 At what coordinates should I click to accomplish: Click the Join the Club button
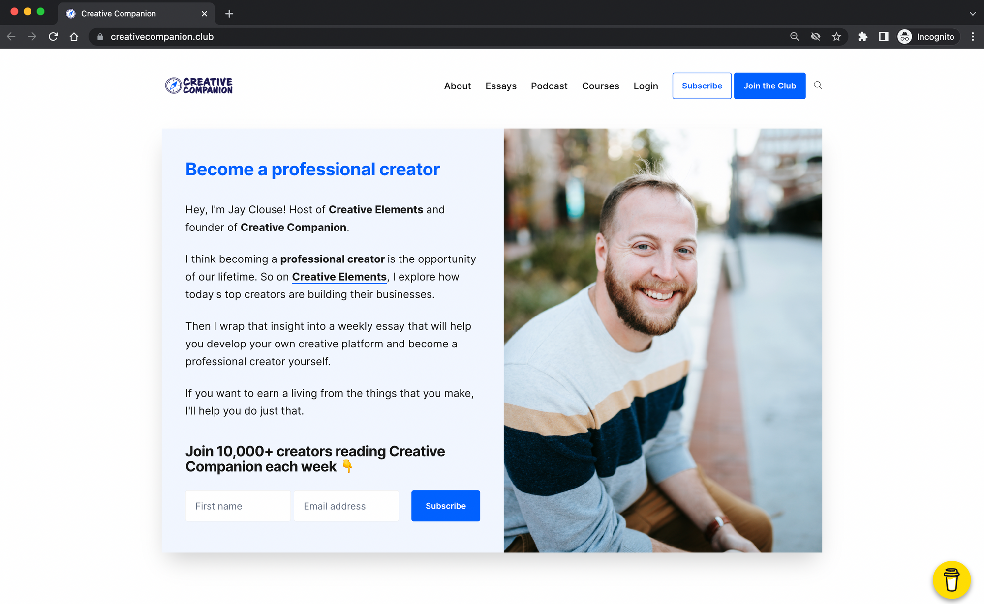(770, 86)
